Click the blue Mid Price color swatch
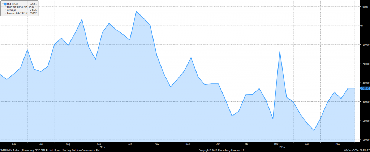 click(x=5, y=4)
